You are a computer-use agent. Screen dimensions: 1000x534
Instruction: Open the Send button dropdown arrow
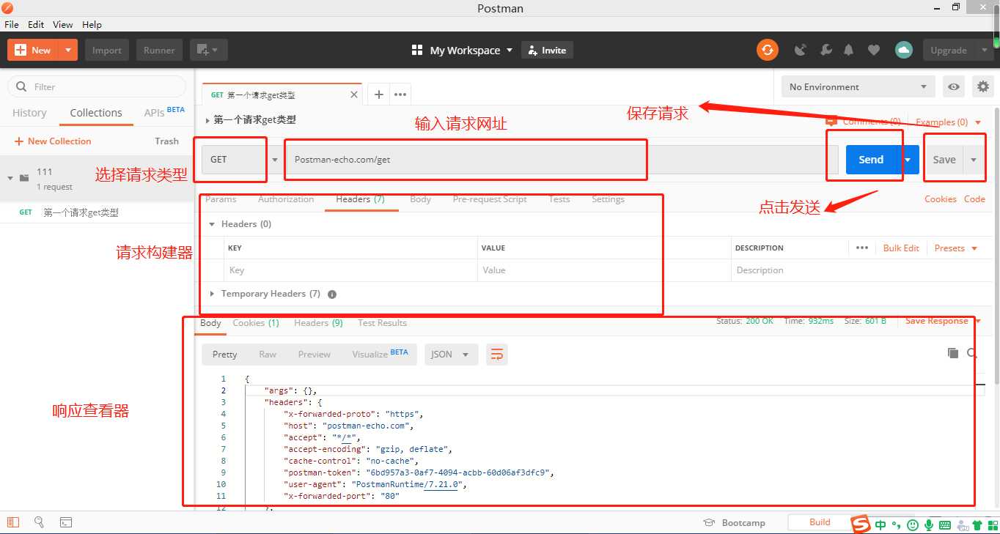click(x=908, y=159)
